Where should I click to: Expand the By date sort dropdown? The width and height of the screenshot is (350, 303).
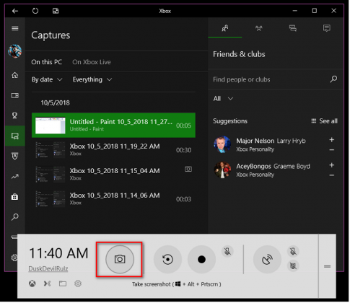(x=47, y=79)
